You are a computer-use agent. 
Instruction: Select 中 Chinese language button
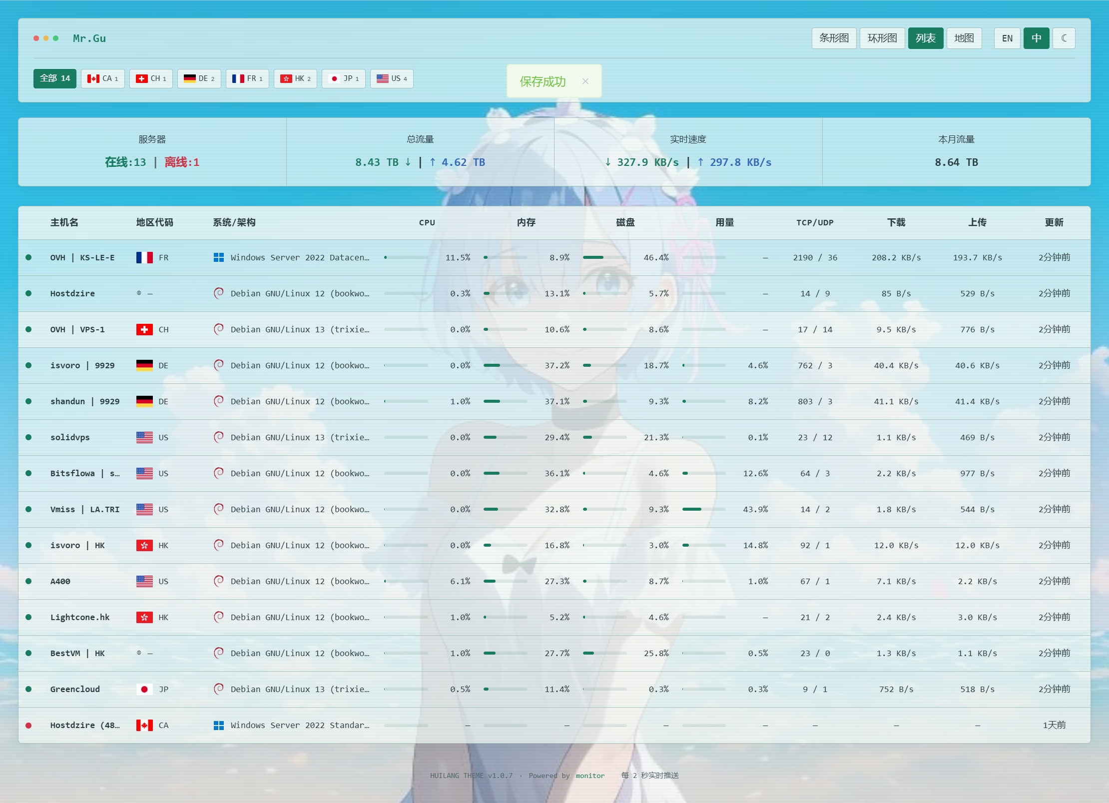1036,38
